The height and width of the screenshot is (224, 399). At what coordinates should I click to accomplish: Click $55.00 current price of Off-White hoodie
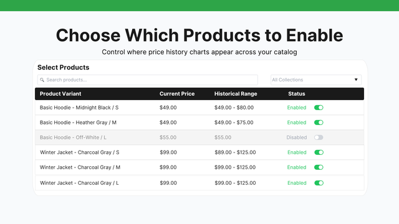coord(168,138)
